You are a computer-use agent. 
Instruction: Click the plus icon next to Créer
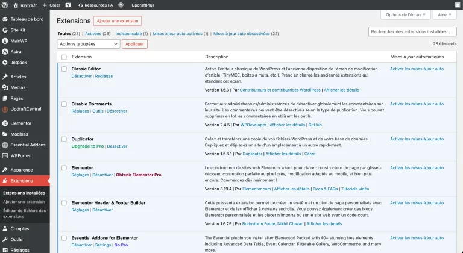[x=45, y=5]
